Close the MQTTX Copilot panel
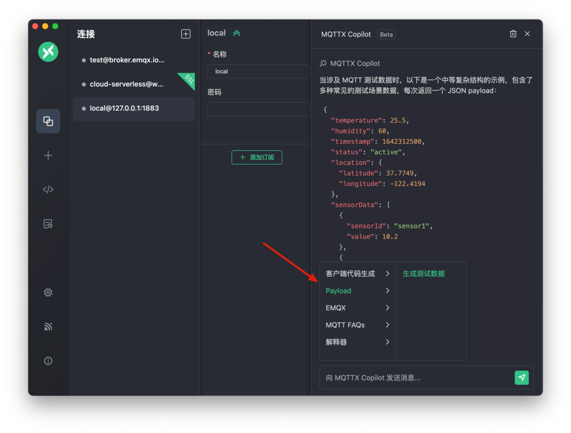Screen dimensions: 571x433 (x=527, y=34)
